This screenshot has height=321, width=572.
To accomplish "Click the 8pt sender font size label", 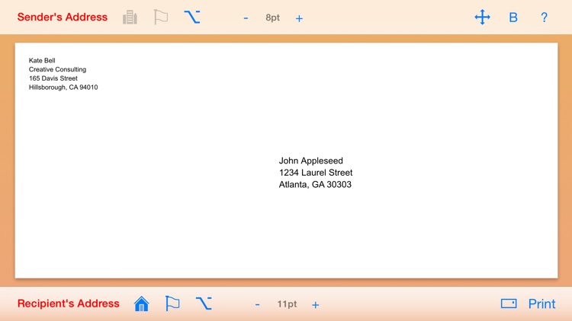I will (272, 17).
